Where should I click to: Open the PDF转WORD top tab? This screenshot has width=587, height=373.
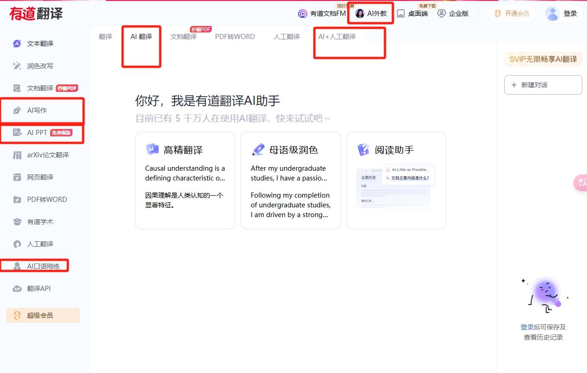(x=235, y=37)
